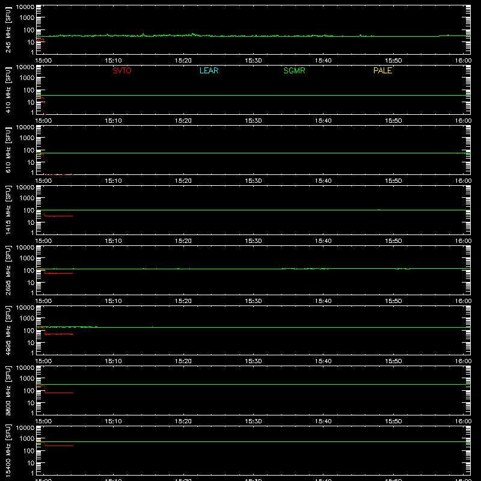Click the 10000 y-axis value on the 245 MHz plot
481x481 pixels.
coord(25,7)
